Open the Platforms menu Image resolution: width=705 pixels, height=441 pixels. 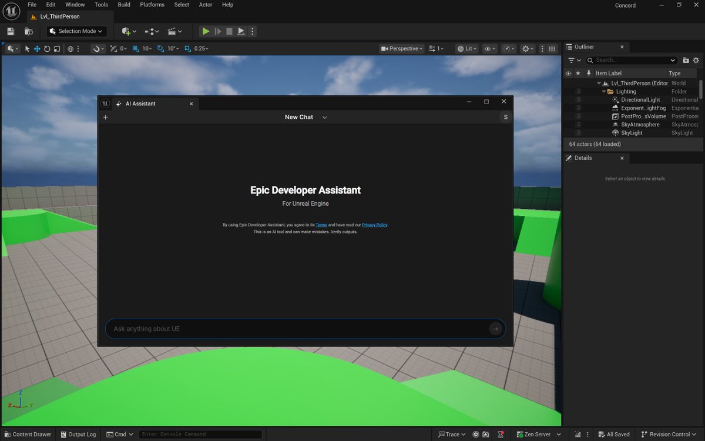(152, 5)
